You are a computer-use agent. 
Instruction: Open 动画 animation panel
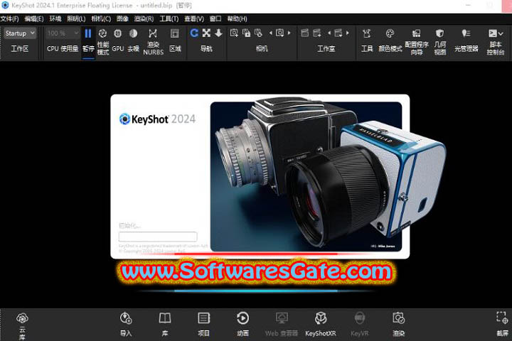coord(242,325)
